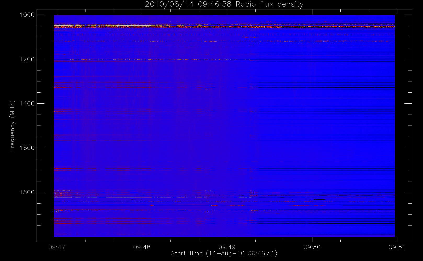Click the 1400 frequency tick label
Viewport: 423px width, 261px height.
[x=27, y=104]
